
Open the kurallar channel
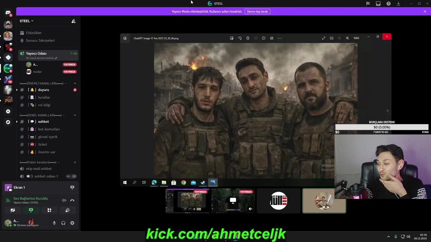point(47,97)
